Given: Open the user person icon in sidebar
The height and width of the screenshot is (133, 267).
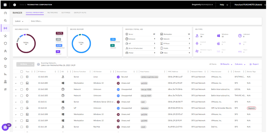Looking at the screenshot, I should [x=5, y=51].
